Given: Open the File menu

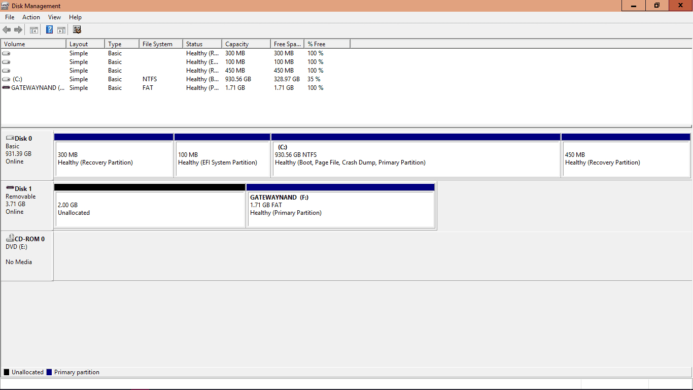Looking at the screenshot, I should [10, 17].
